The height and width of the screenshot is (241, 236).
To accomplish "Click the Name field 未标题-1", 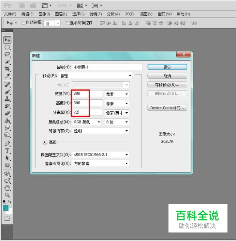I will tap(107, 67).
